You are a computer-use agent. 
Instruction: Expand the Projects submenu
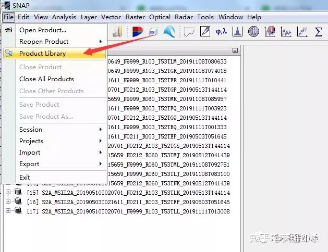pyautogui.click(x=60, y=141)
